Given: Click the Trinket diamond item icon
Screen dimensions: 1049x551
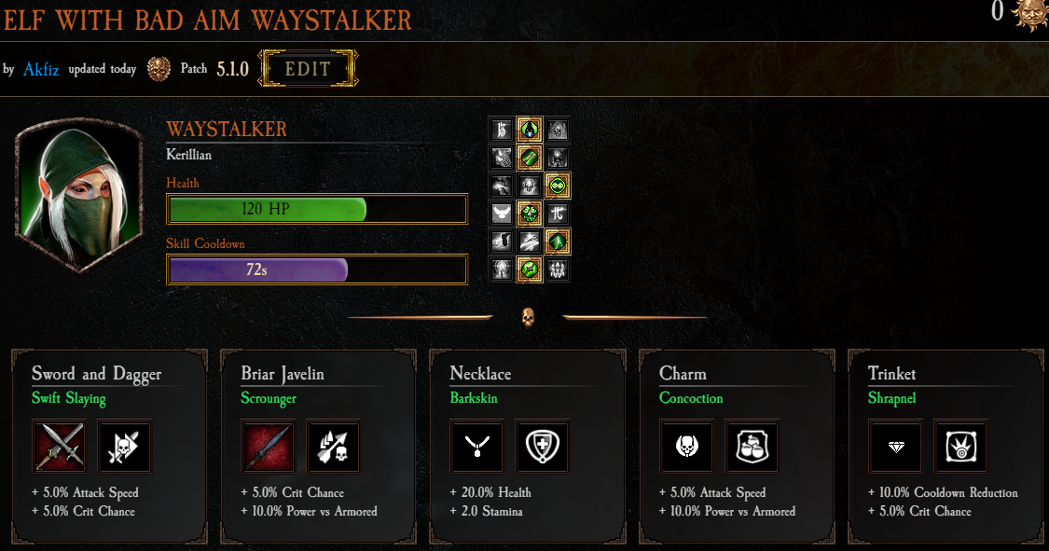Looking at the screenshot, I should [895, 446].
